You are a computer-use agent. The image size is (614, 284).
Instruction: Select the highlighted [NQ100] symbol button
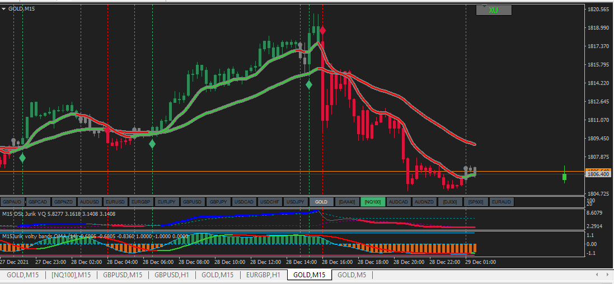pyautogui.click(x=373, y=202)
